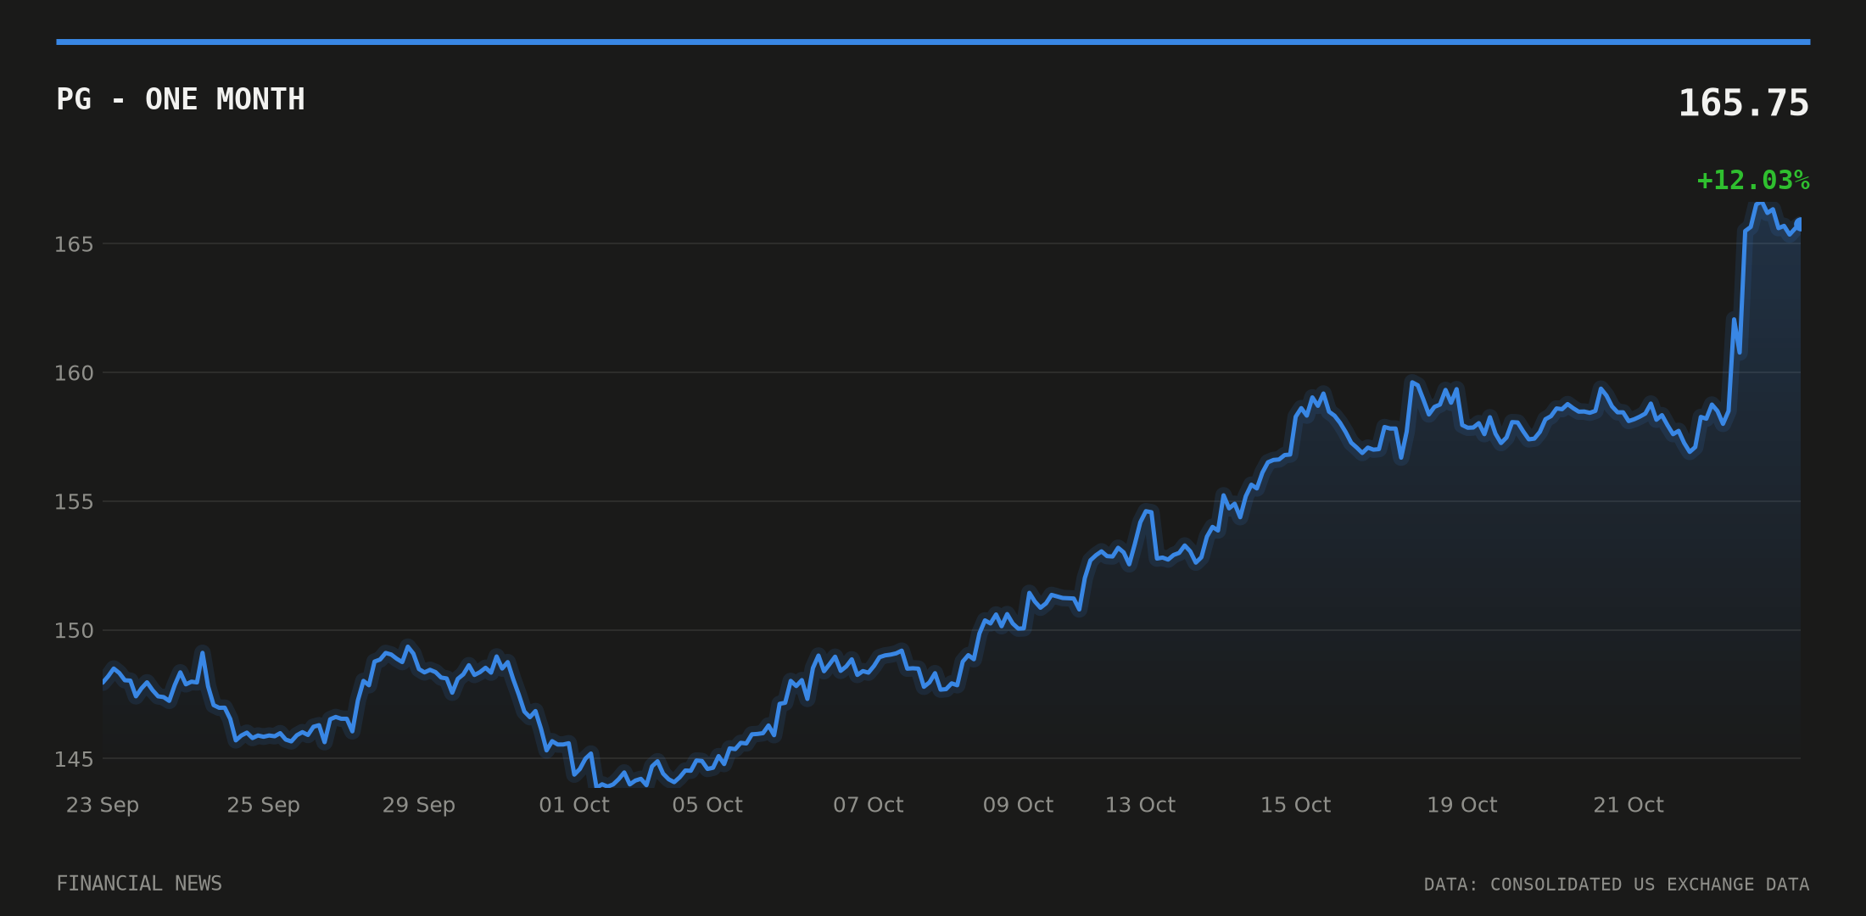Click the PG - ONE MONTH title
Screen dimensions: 1866x916
point(181,99)
